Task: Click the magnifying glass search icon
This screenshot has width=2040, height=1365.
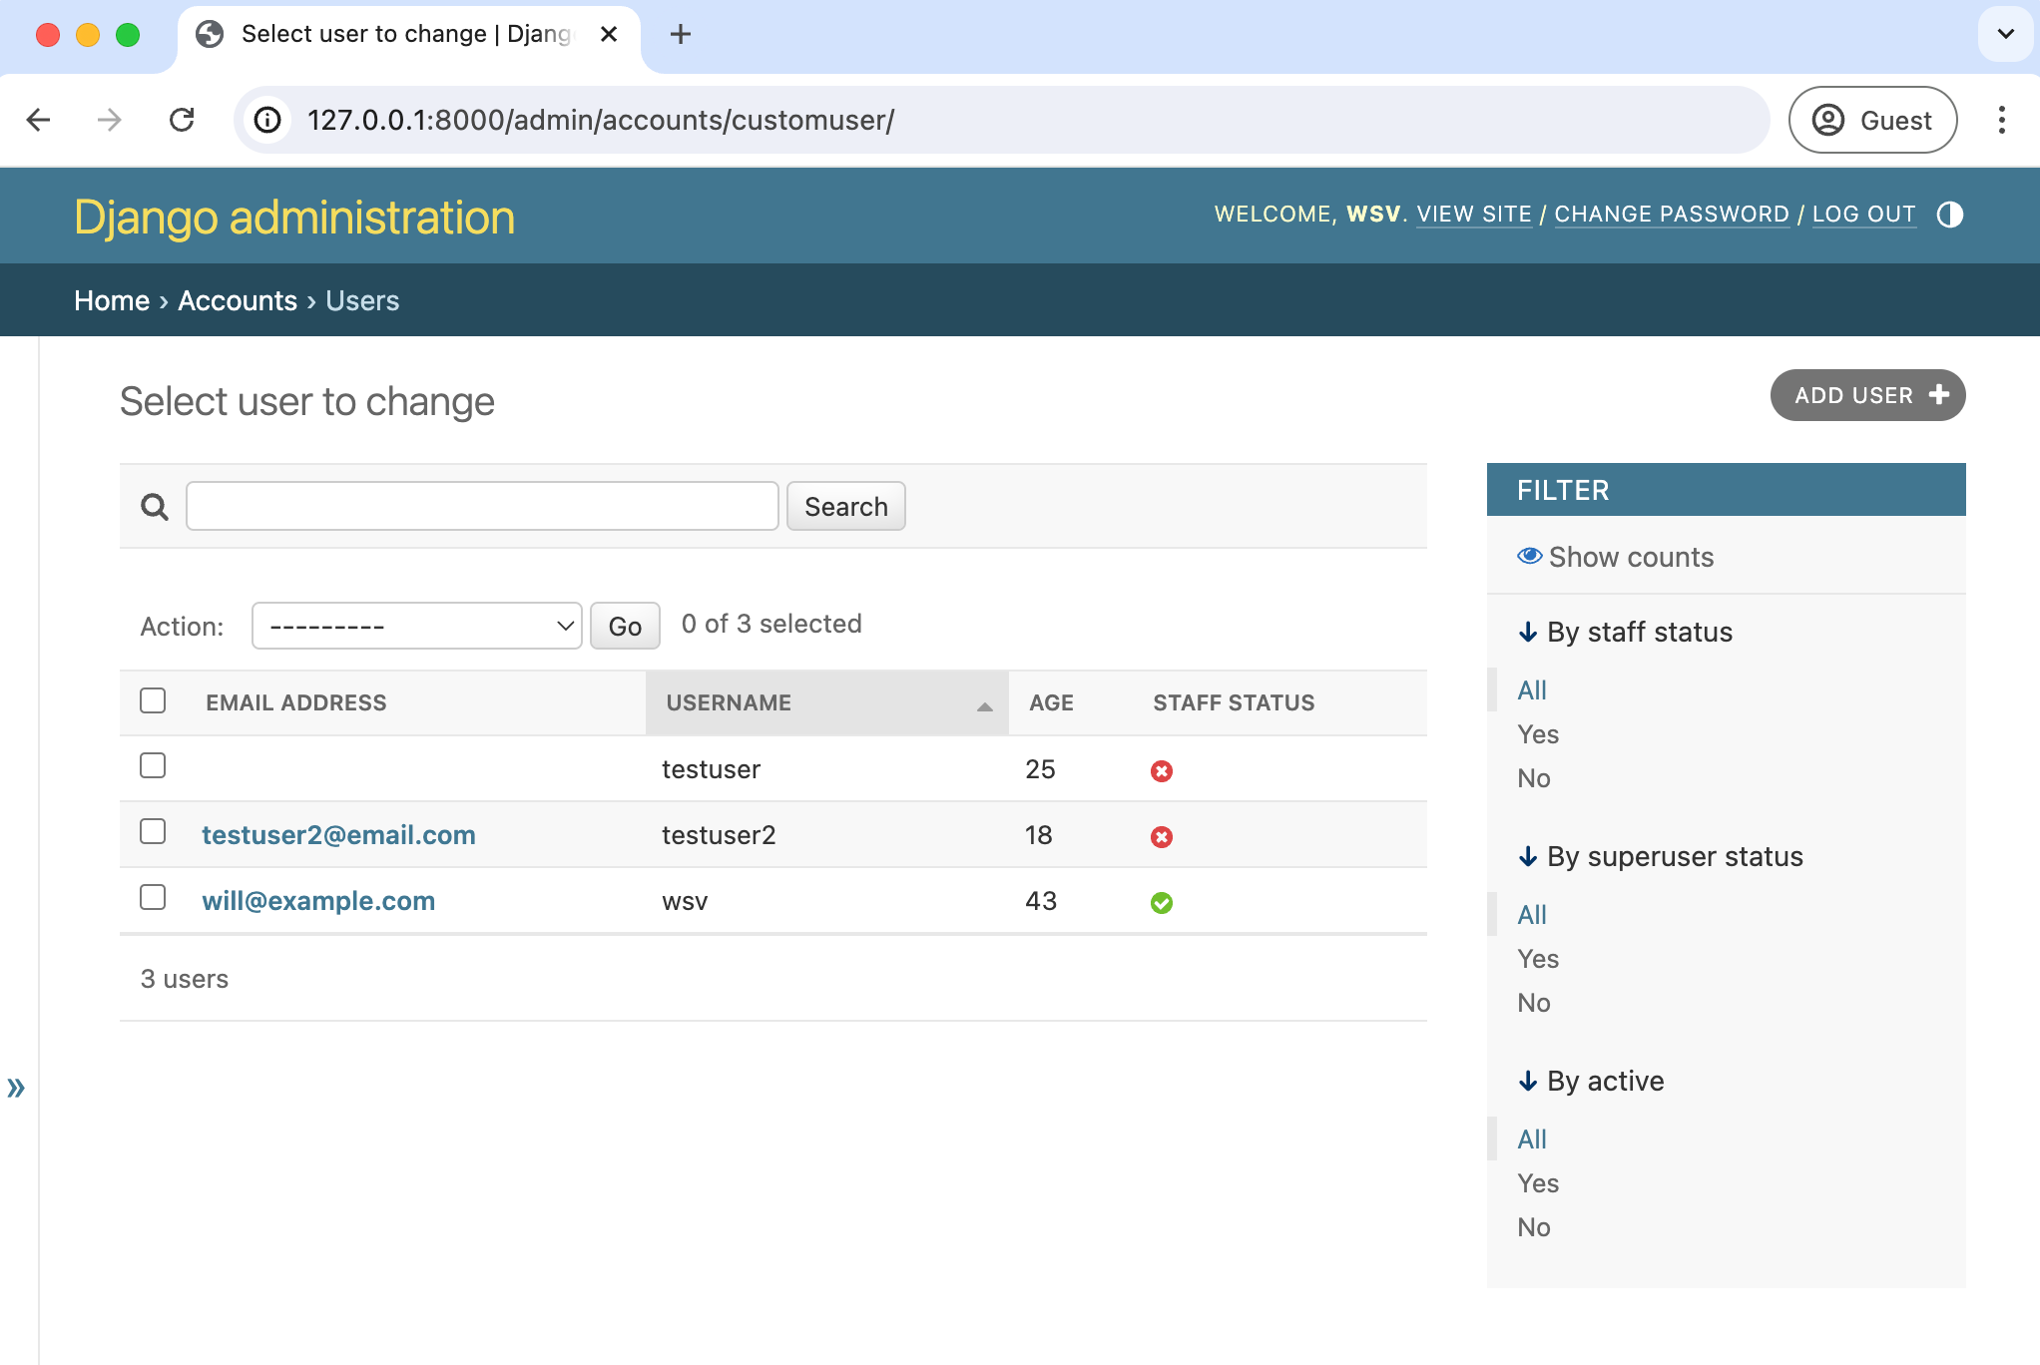Action: (155, 507)
